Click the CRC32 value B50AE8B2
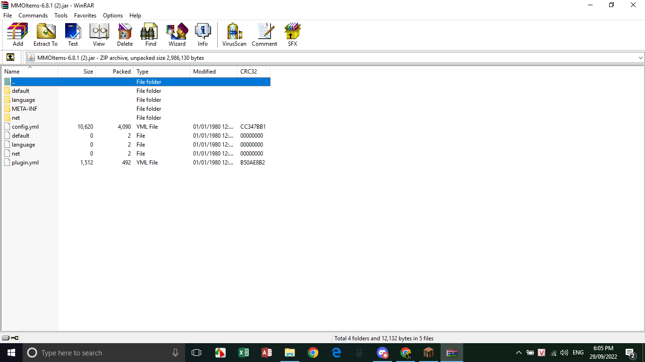The image size is (645, 362). pos(253,163)
